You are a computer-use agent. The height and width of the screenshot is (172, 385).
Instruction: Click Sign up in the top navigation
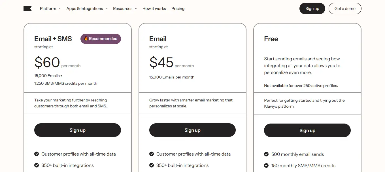tap(312, 9)
